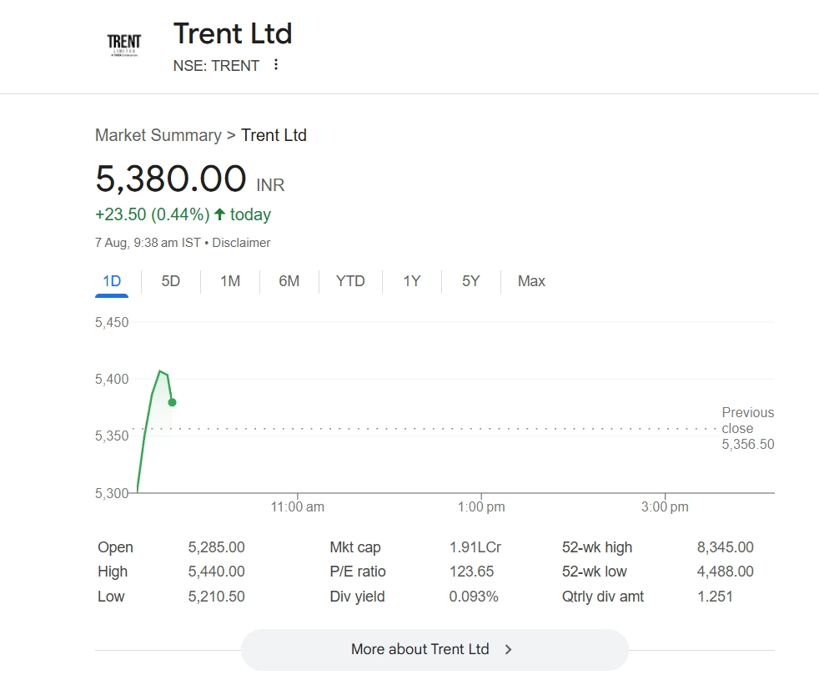Switch to the 5D chart tab
The image size is (819, 675).
pyautogui.click(x=171, y=281)
